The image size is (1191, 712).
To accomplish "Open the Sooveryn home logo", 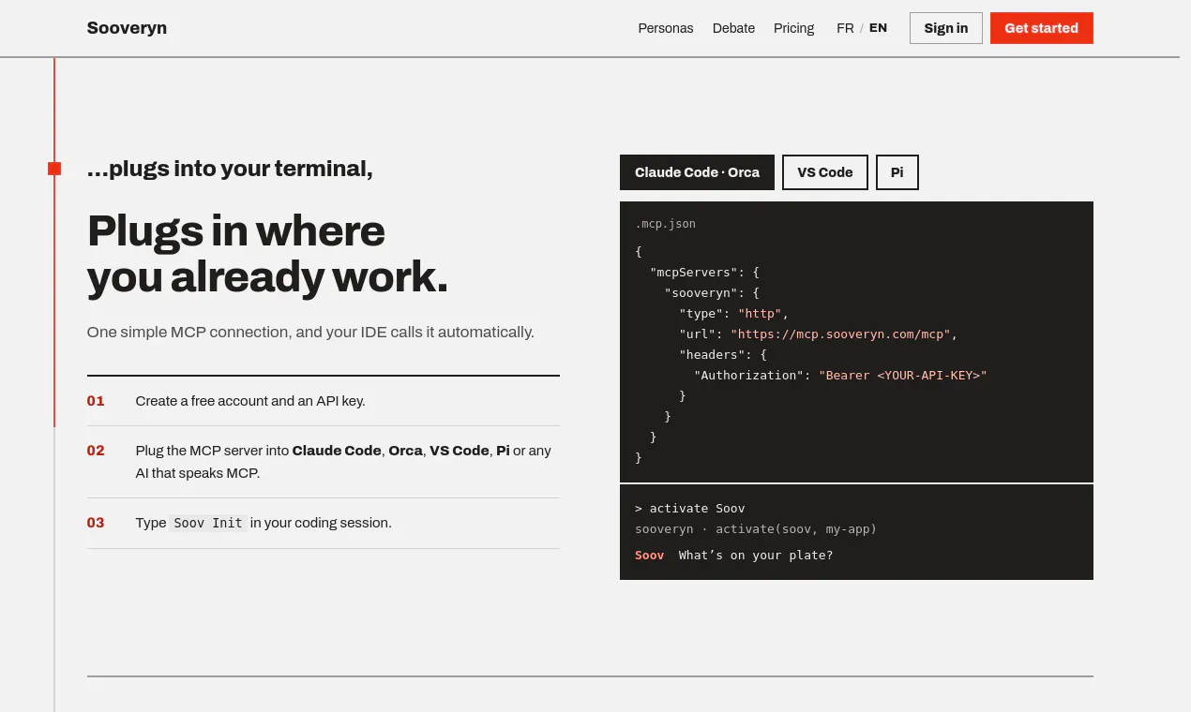I will click(x=127, y=28).
